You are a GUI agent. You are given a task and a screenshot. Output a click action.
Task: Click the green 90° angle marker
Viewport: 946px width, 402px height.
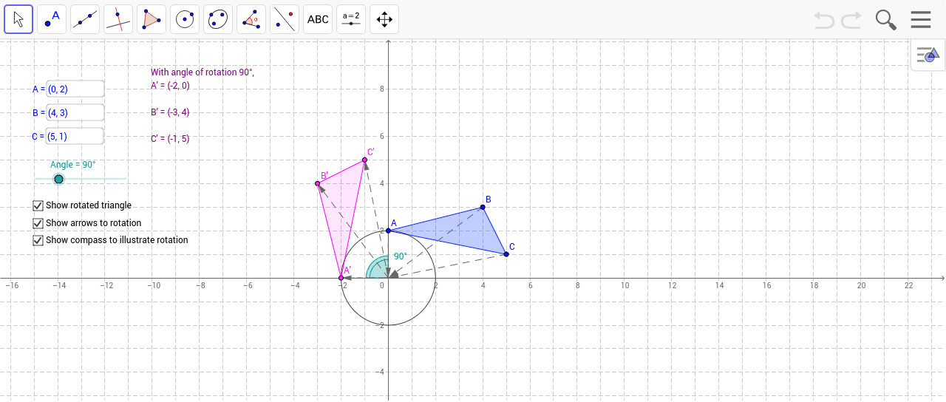378,268
